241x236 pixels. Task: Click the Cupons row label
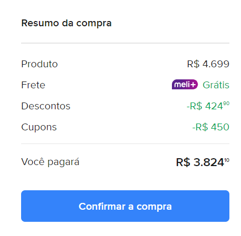coord(39,127)
